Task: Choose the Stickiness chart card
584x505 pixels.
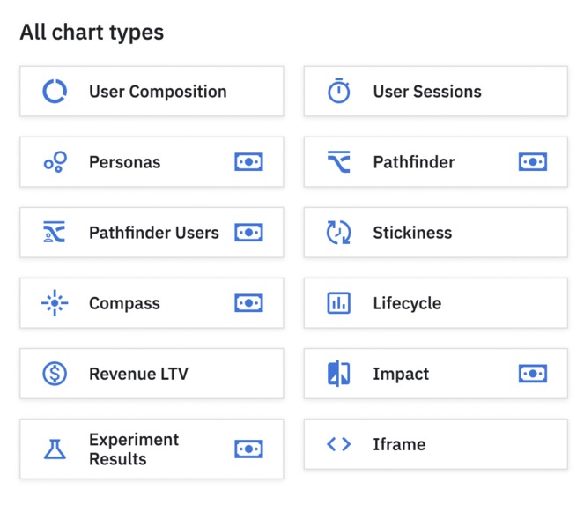Action: tap(435, 233)
